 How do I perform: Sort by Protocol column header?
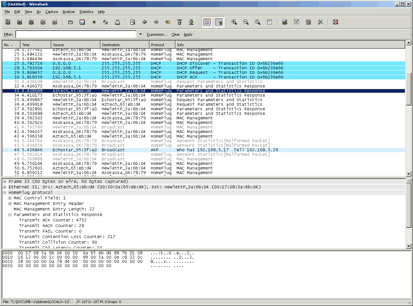point(162,45)
